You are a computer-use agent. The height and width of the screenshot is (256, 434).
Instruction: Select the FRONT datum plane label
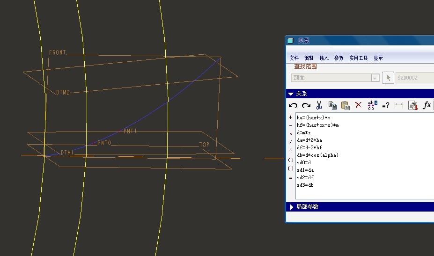(58, 52)
